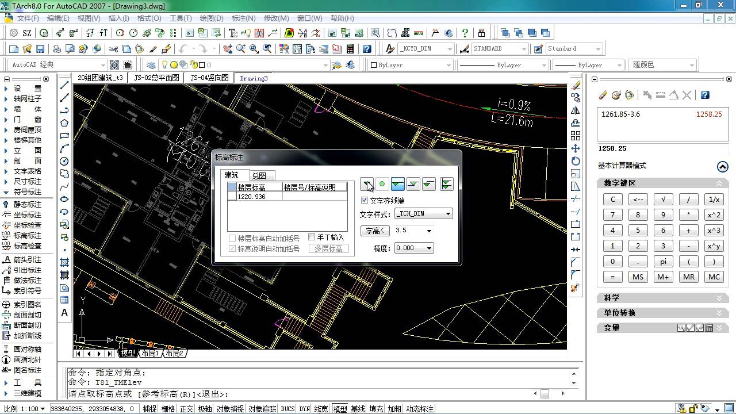Click the Move modify tool

[576, 148]
